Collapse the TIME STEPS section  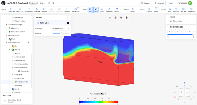[x=168, y=27]
